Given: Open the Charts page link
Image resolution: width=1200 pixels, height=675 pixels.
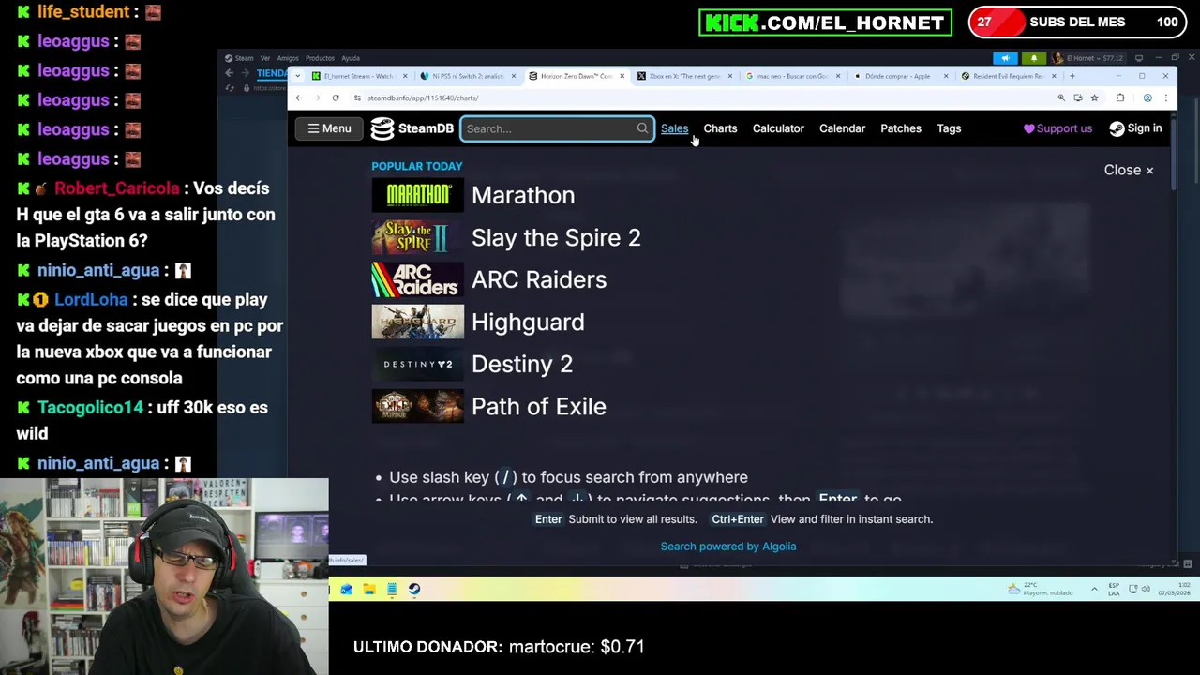Looking at the screenshot, I should point(720,128).
